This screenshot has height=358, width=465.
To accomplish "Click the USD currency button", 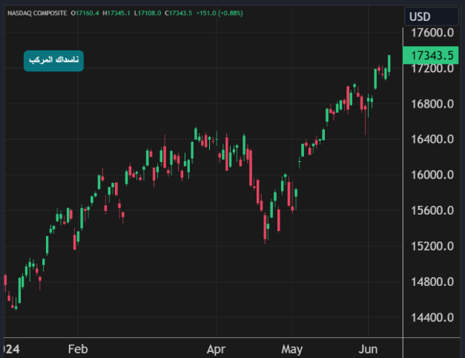I will coord(431,16).
